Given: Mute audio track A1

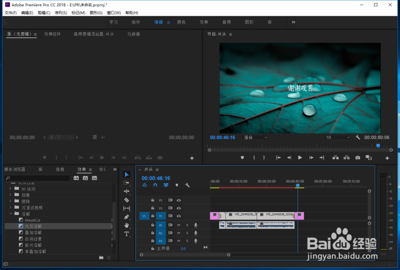Looking at the screenshot, I should tap(178, 225).
